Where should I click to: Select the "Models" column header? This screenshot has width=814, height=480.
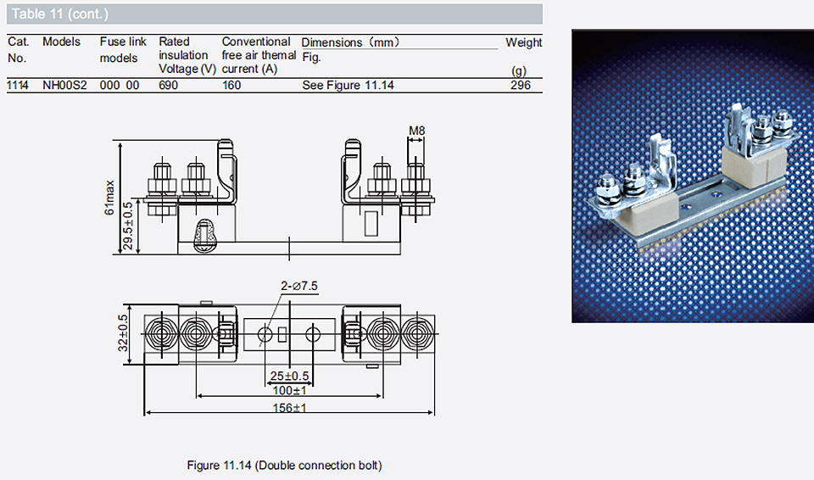click(x=61, y=42)
